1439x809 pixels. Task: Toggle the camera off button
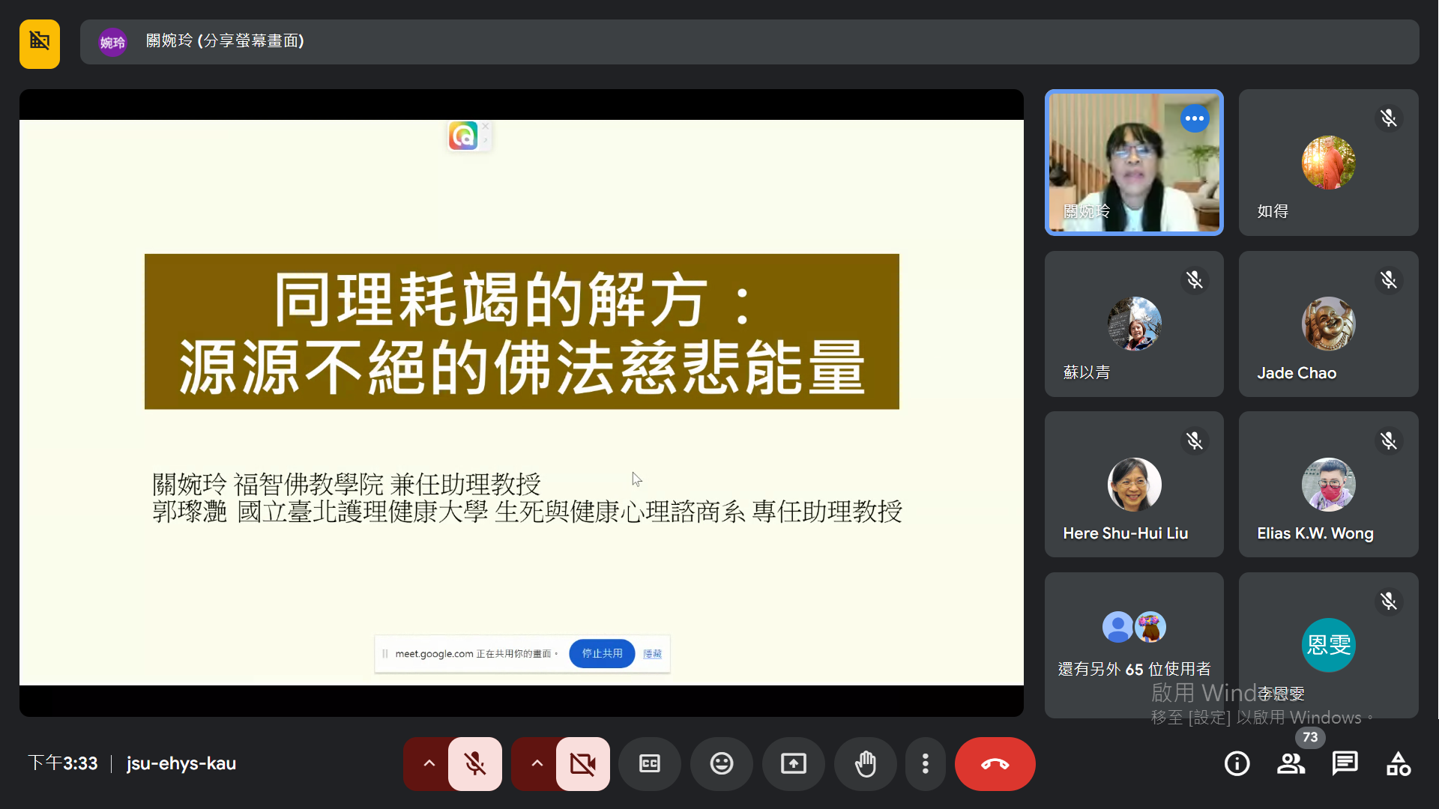[x=582, y=763]
